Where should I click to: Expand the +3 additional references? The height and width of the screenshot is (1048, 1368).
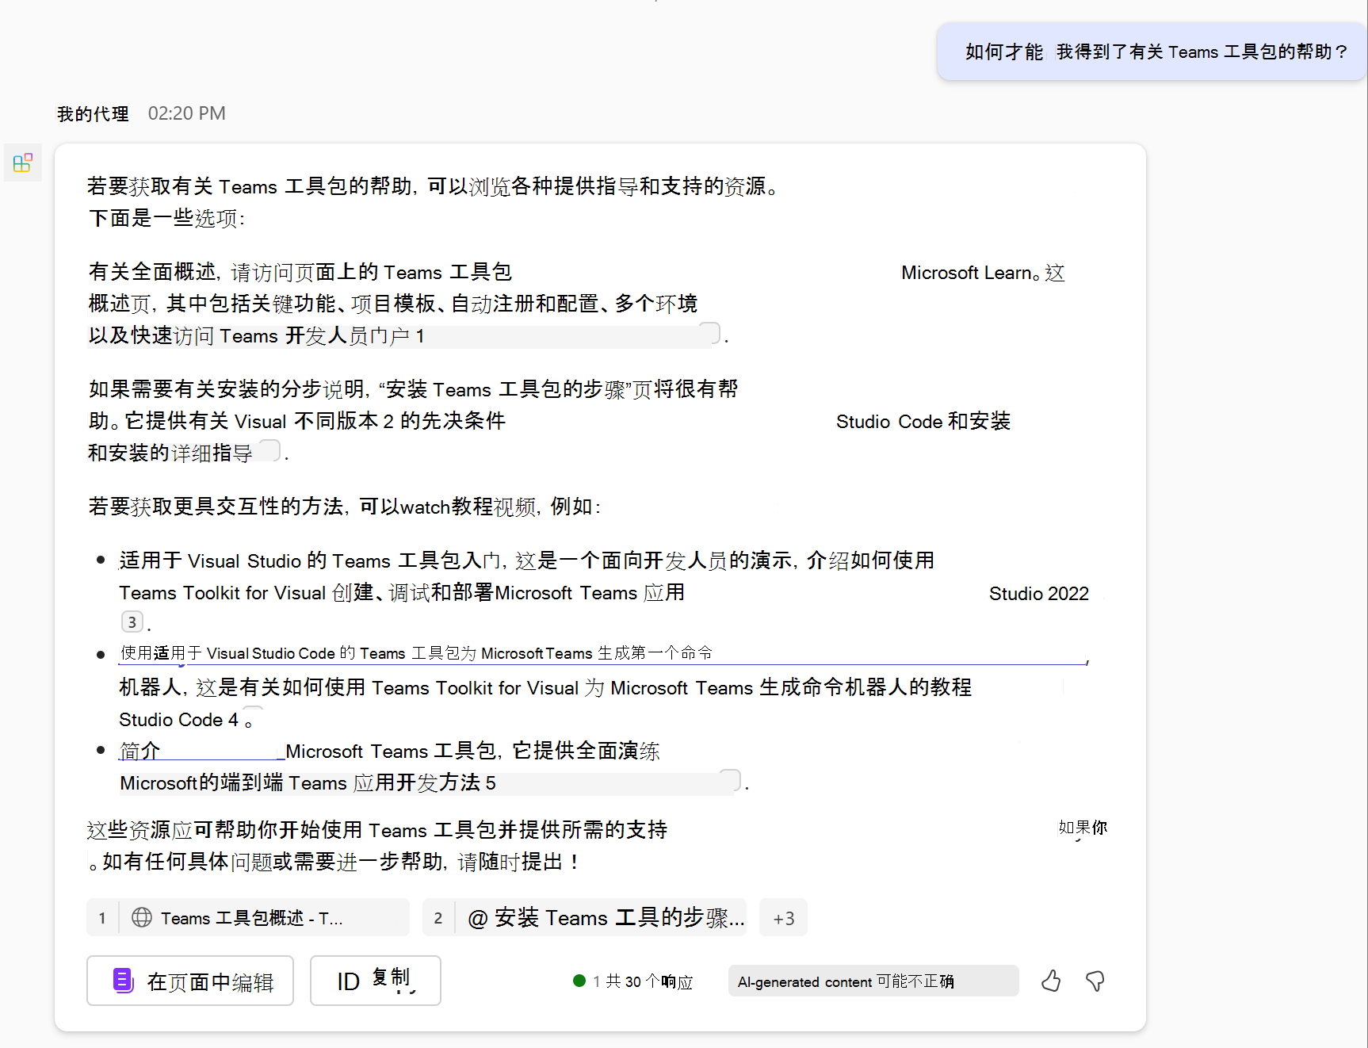tap(783, 917)
